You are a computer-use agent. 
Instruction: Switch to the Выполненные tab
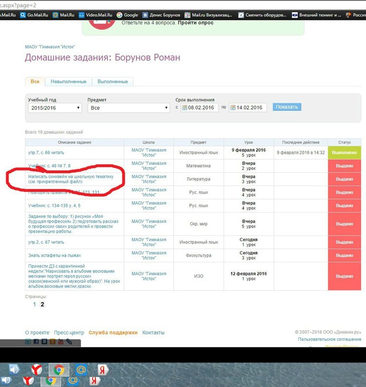pos(112,81)
